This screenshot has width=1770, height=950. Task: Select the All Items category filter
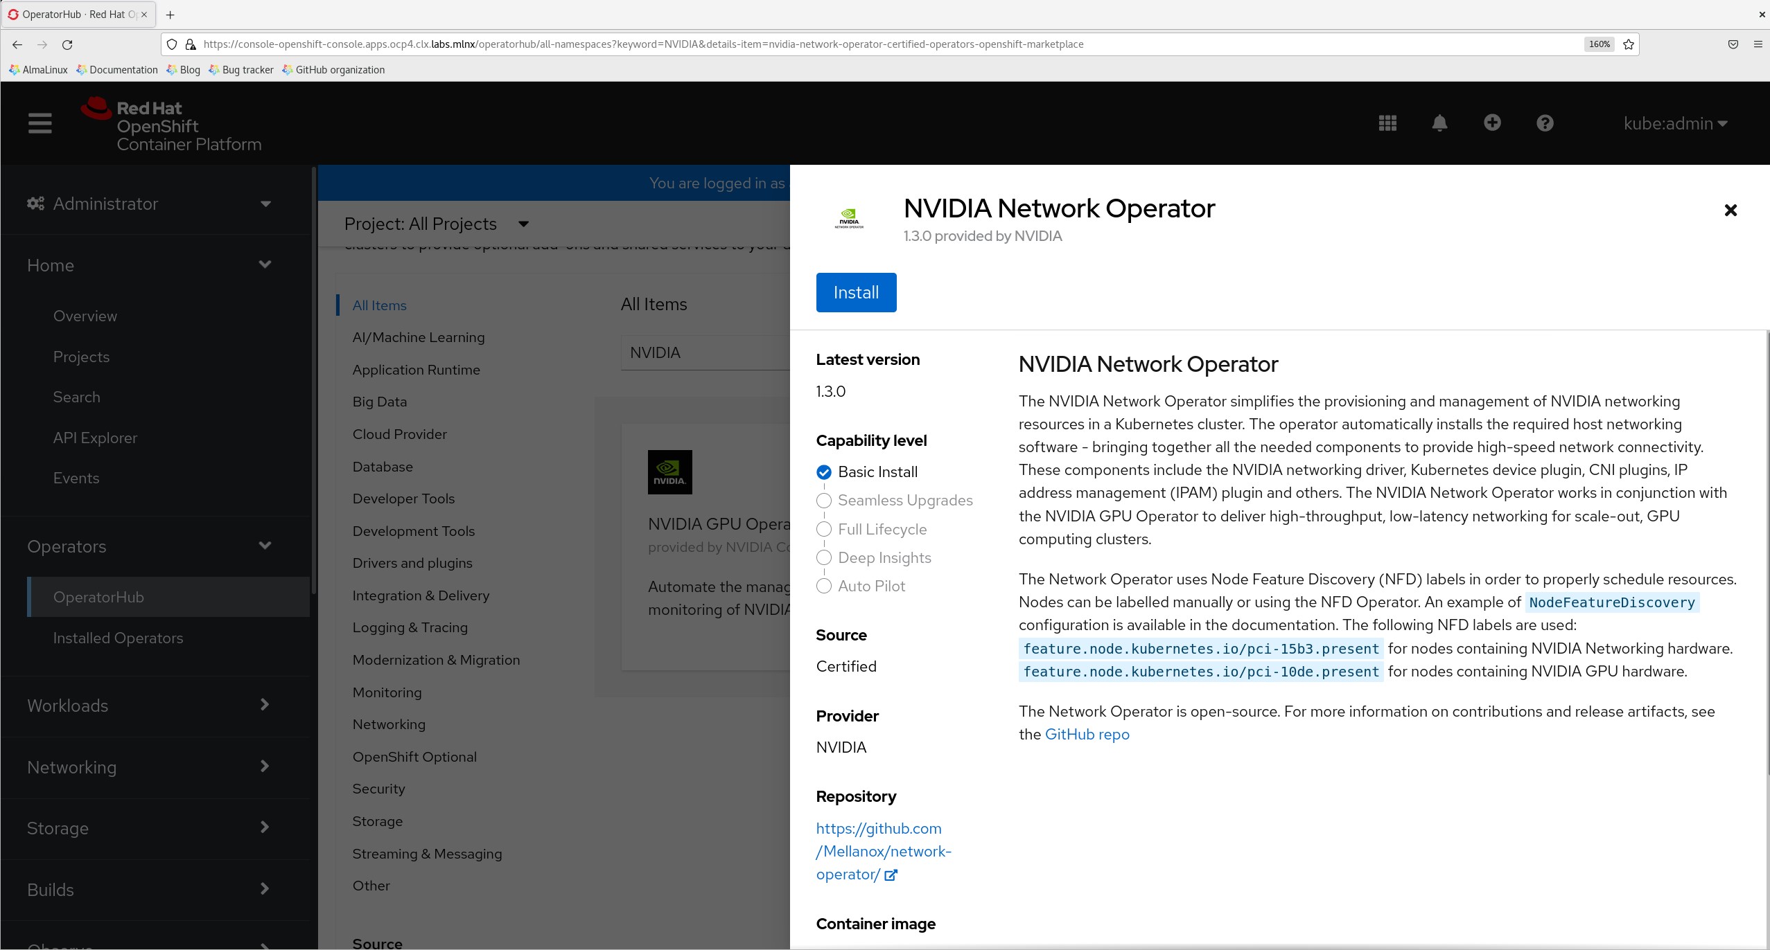[379, 306]
